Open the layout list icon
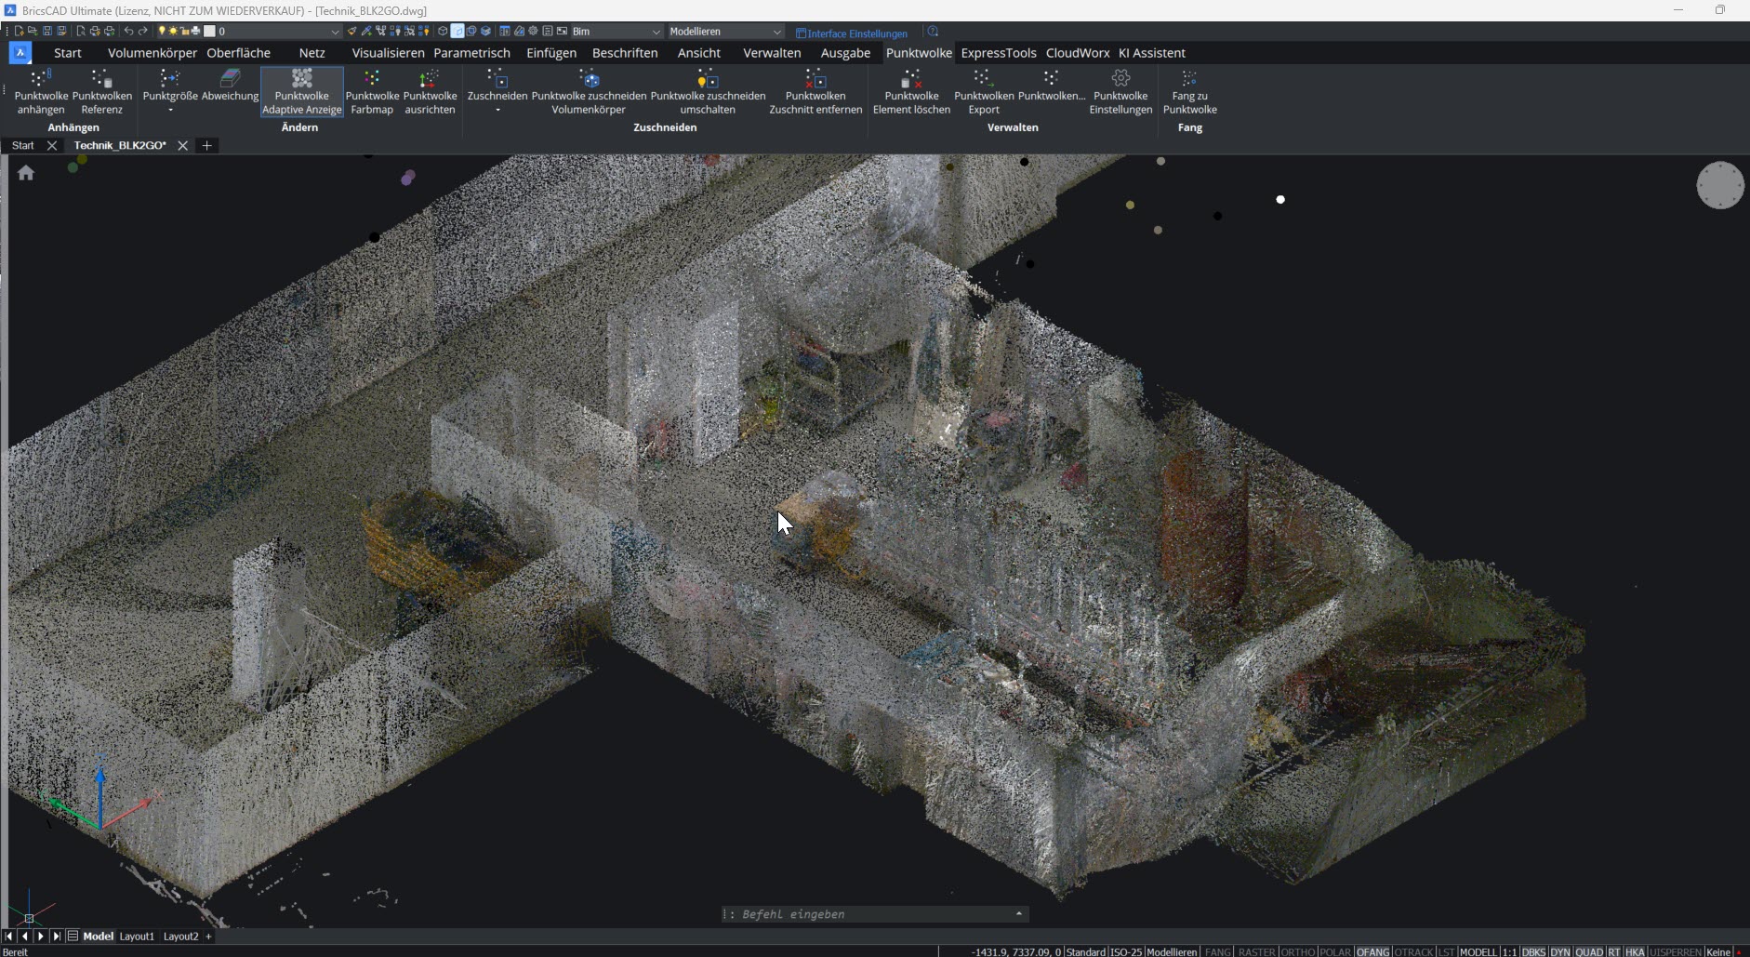This screenshot has height=957, width=1750. pyautogui.click(x=73, y=937)
